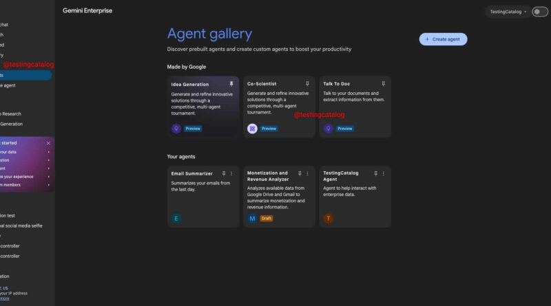The height and width of the screenshot is (306, 551).
Task: Click the Monetization agent M avatar
Action: 252,218
